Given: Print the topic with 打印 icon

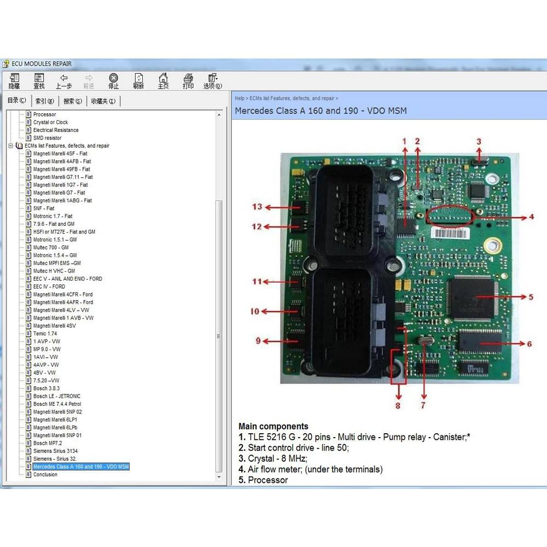Looking at the screenshot, I should click(188, 81).
